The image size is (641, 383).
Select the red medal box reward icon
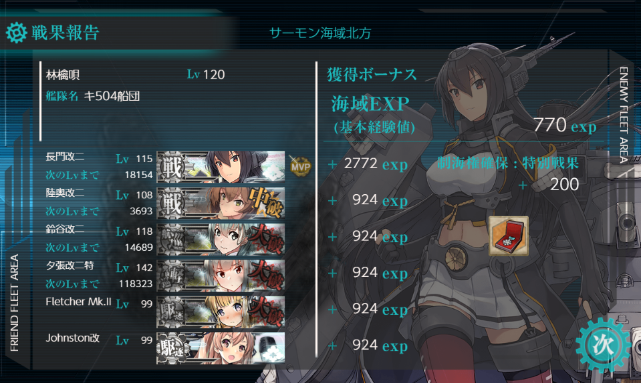click(x=509, y=236)
